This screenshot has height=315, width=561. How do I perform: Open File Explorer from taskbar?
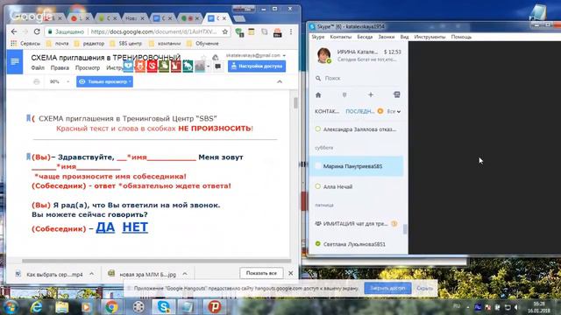[x=61, y=307]
